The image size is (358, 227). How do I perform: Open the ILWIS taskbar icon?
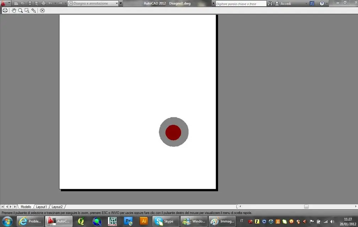(112, 221)
